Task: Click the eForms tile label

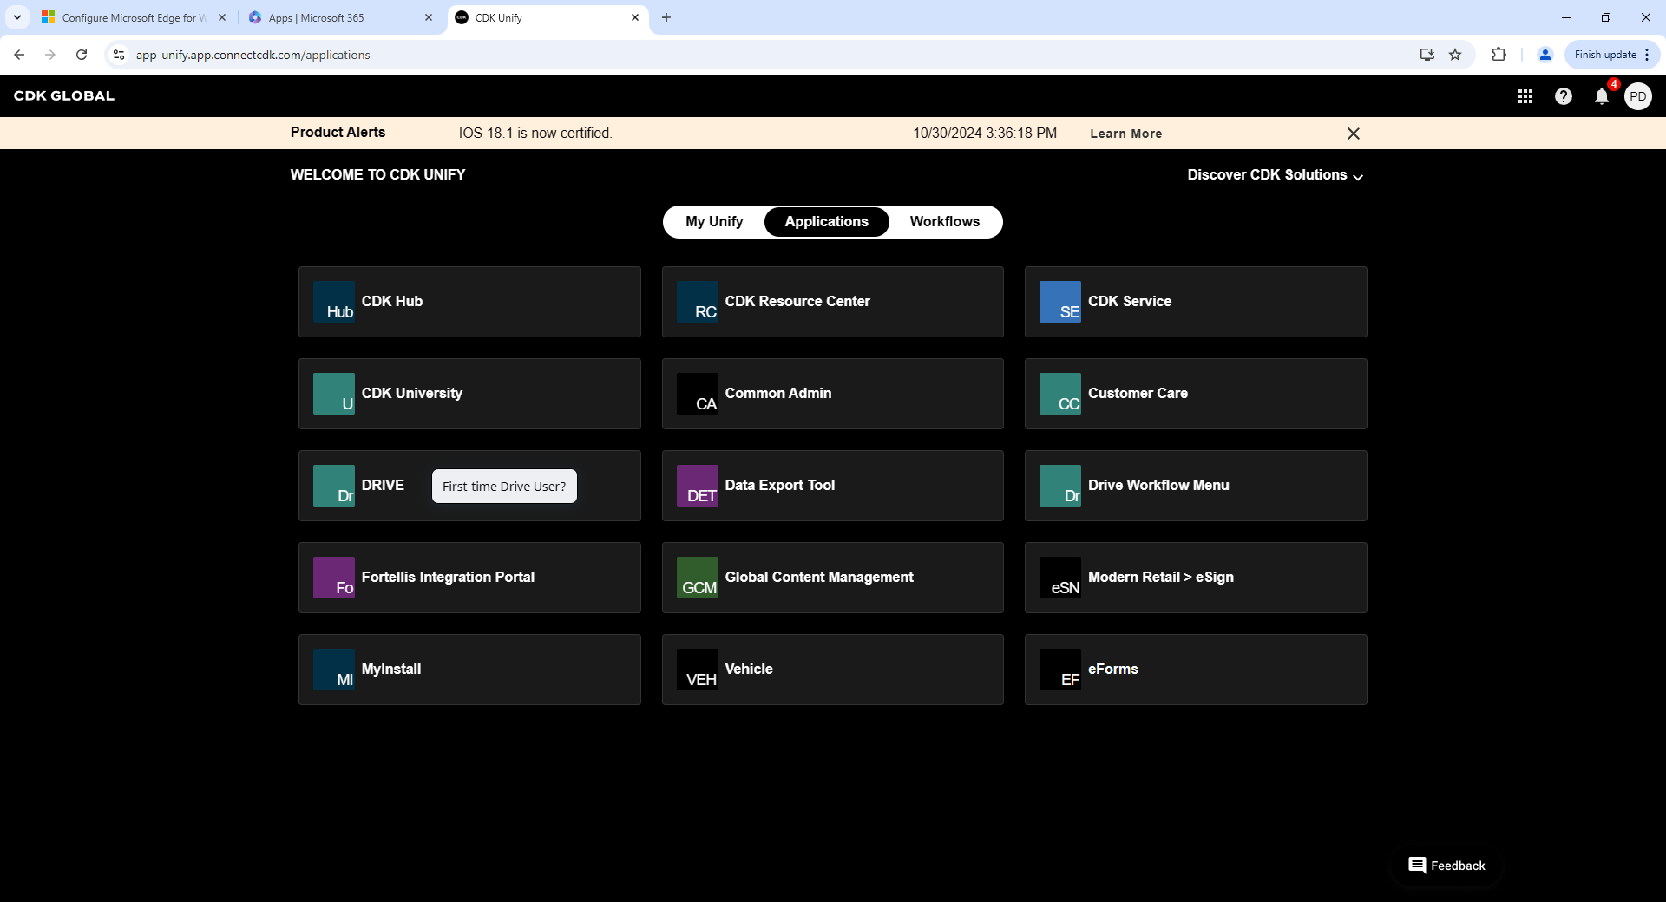Action: click(1113, 670)
